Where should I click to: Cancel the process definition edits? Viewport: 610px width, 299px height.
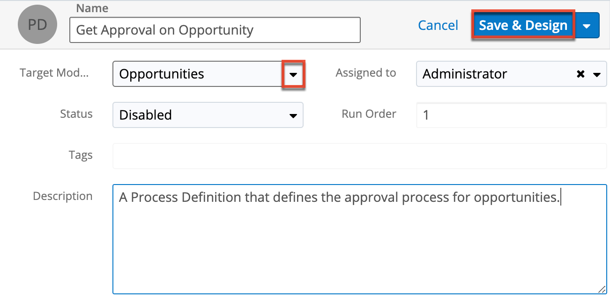(438, 25)
